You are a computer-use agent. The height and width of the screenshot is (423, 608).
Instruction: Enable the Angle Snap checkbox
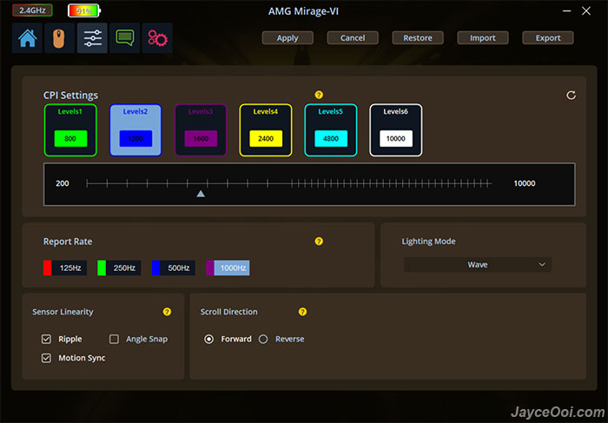tap(114, 340)
